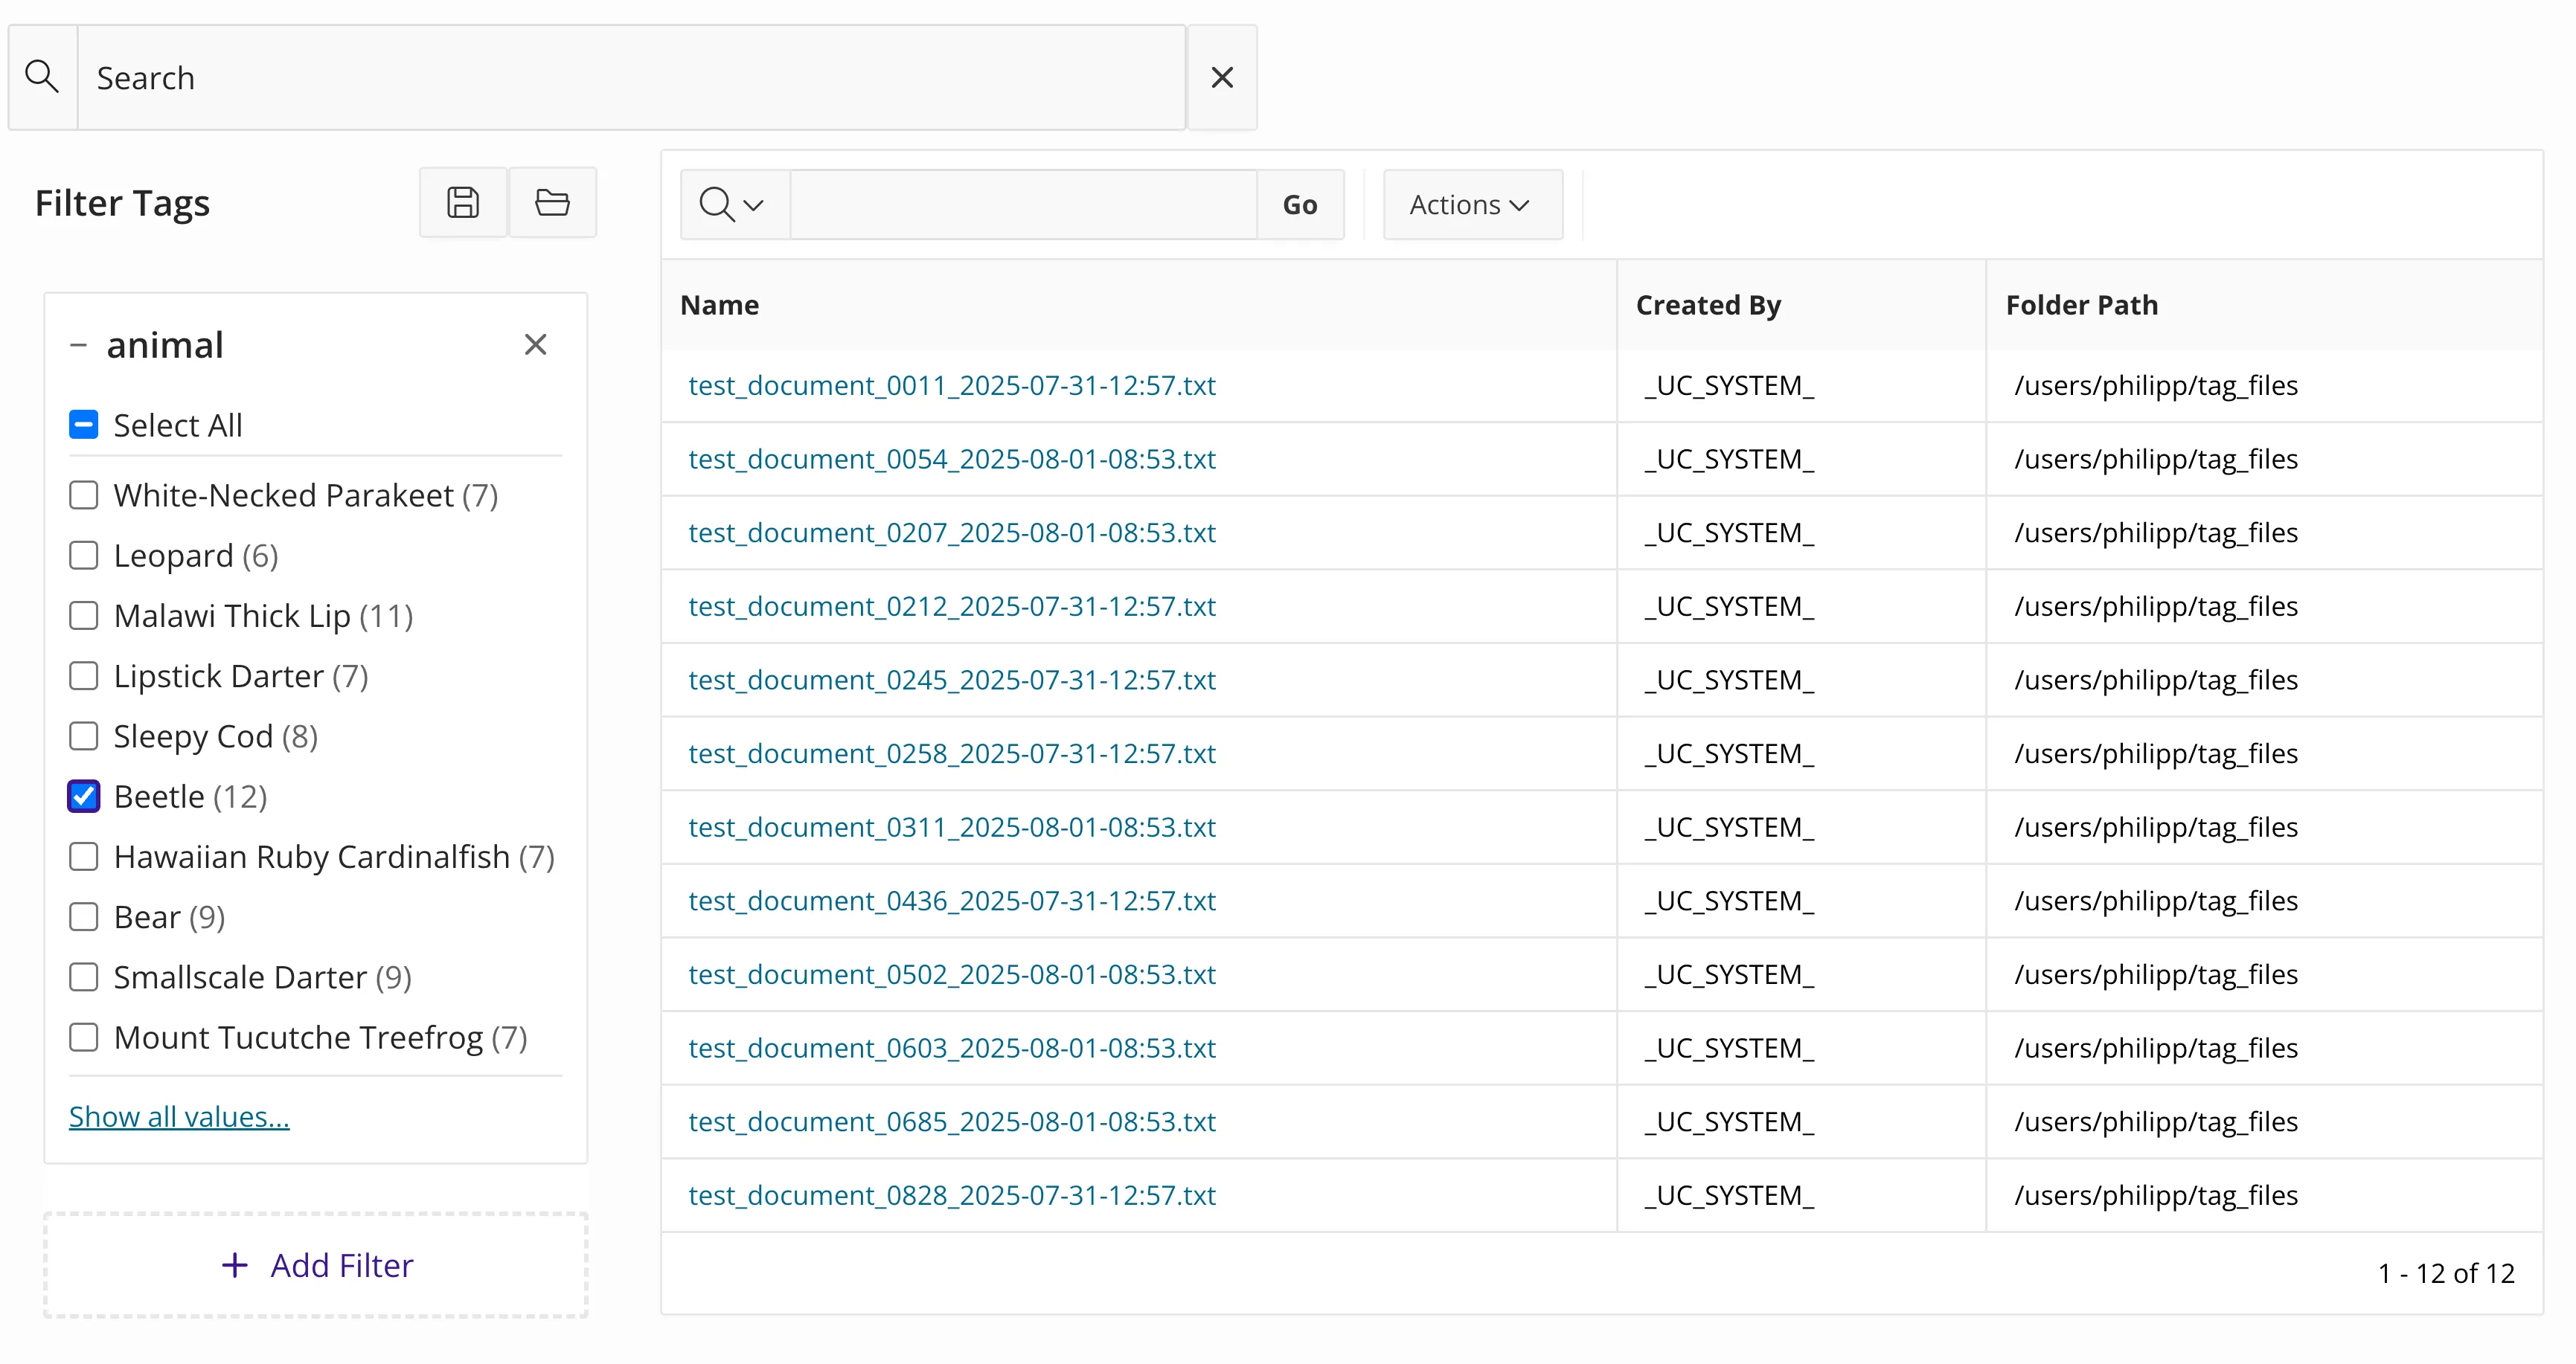Uncheck the Beetle checkbox
The height and width of the screenshot is (1364, 2576).
click(84, 797)
